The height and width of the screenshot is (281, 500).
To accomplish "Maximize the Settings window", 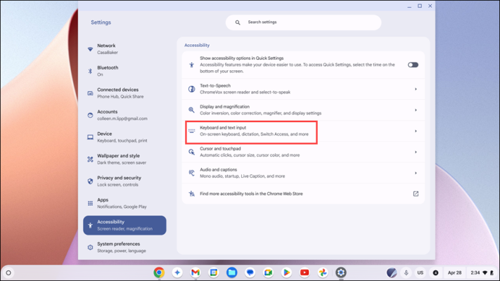I will (x=420, y=6).
